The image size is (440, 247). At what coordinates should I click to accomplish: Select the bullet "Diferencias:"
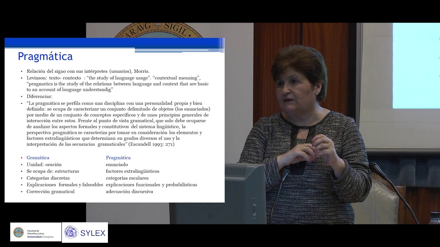coord(40,96)
